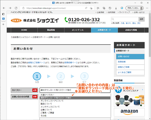This screenshot has height=120, width=151.
Task: View site info via the padlock icon
Action: tap(23, 8)
